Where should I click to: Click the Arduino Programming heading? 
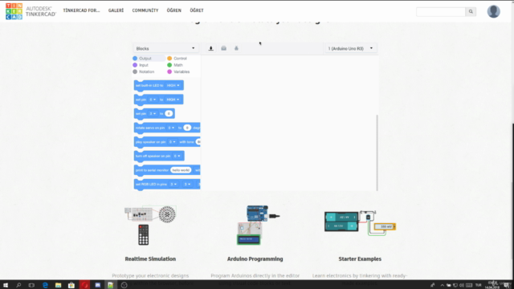coord(255,258)
